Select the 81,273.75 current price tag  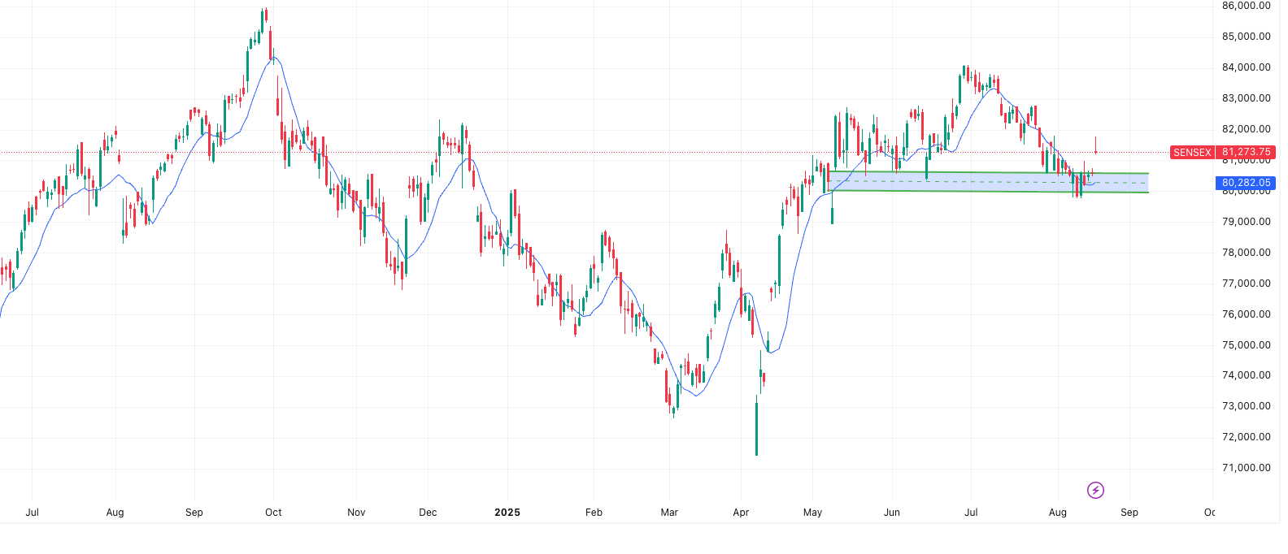coord(1246,152)
